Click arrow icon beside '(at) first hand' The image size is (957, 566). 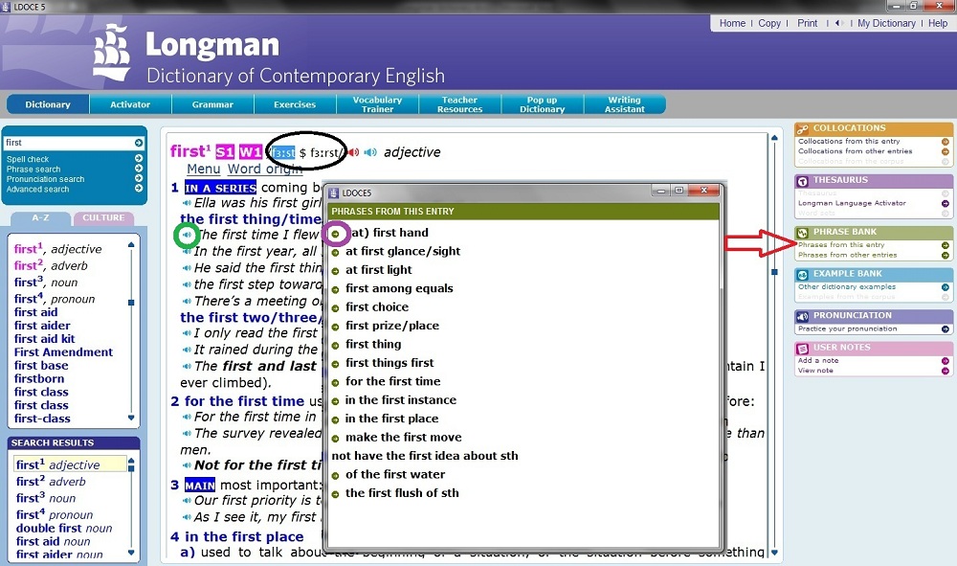click(335, 233)
